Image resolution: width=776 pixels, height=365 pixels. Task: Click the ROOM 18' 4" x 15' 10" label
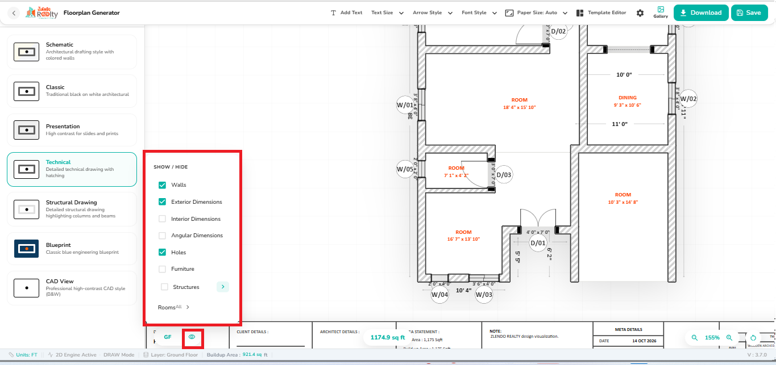(520, 103)
